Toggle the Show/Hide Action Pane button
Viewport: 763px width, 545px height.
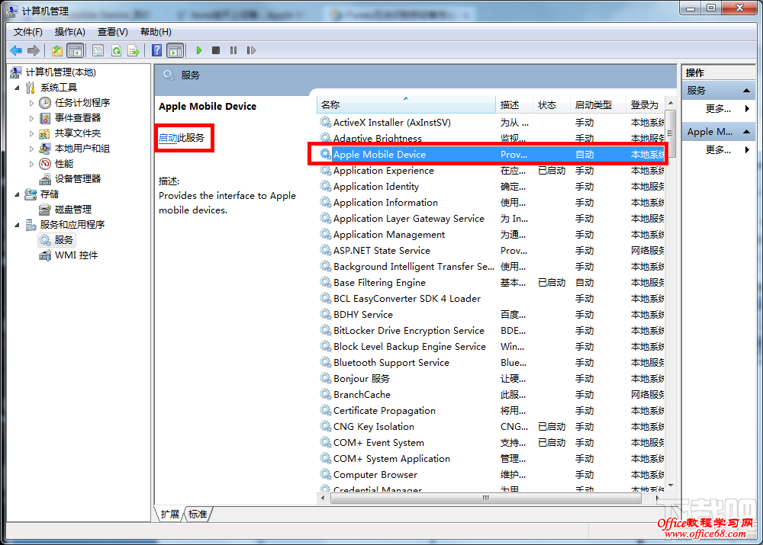[175, 50]
